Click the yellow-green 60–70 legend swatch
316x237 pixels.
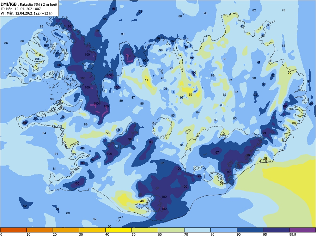pyautogui.click(x=171, y=230)
